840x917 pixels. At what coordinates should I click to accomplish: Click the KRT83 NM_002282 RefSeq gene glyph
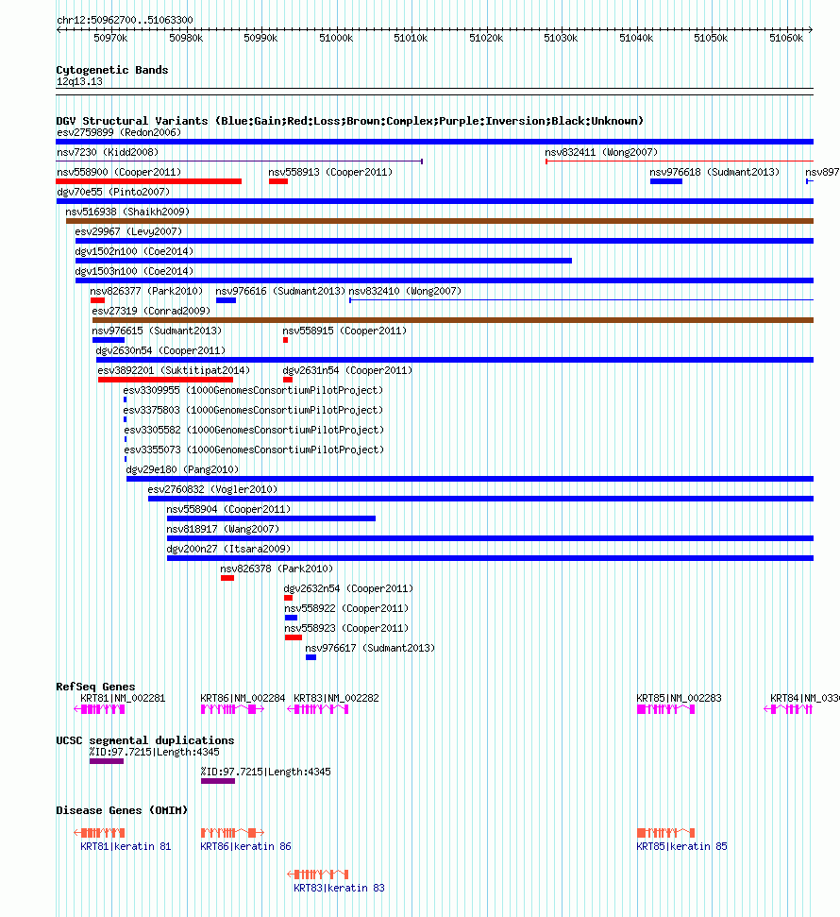click(318, 709)
